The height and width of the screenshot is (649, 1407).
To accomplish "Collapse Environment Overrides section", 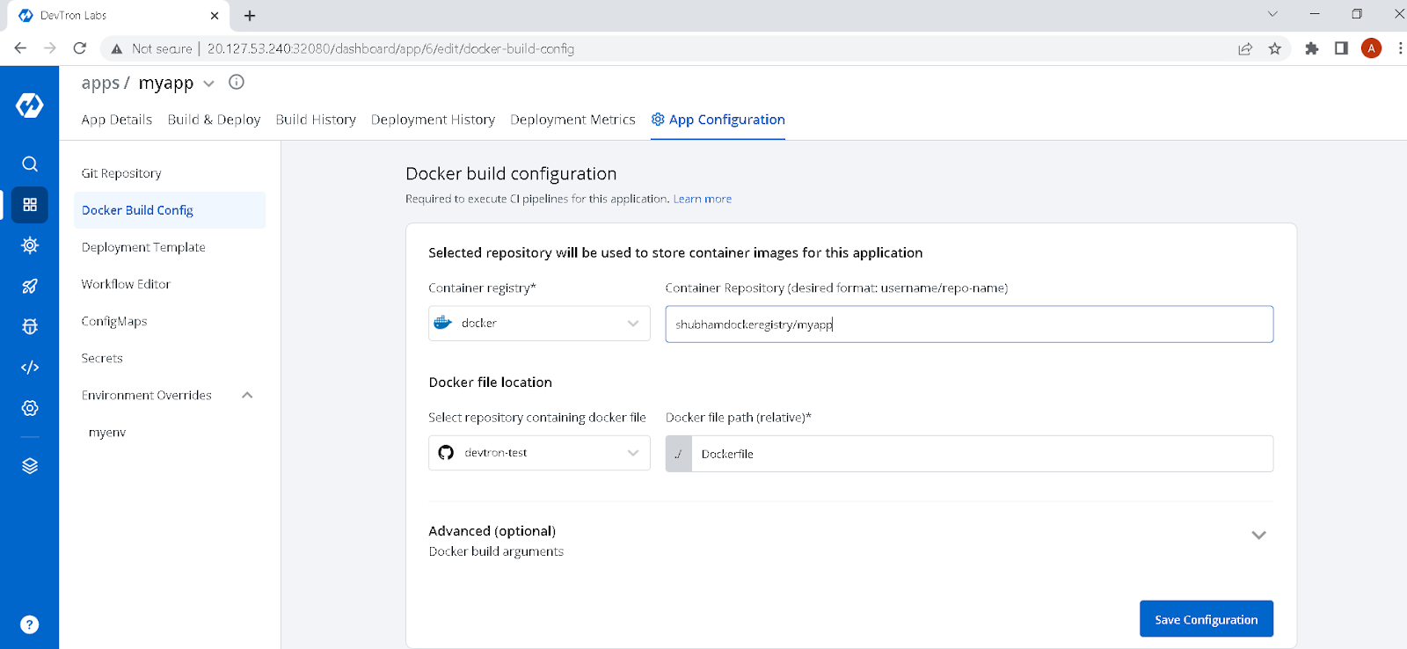I will point(247,396).
